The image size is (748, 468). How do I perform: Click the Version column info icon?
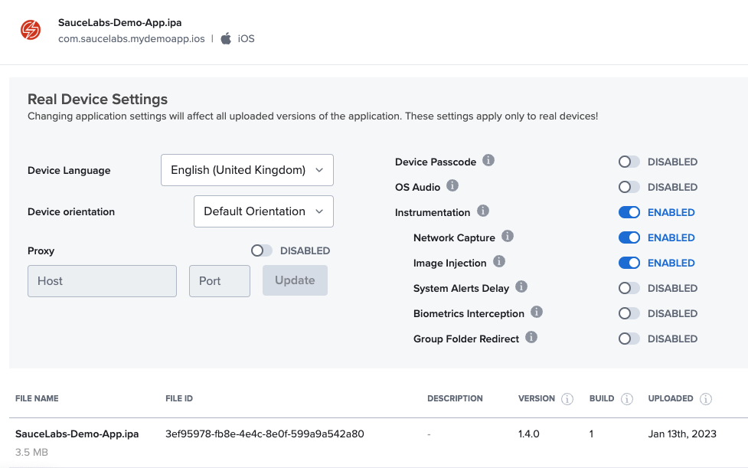click(567, 398)
